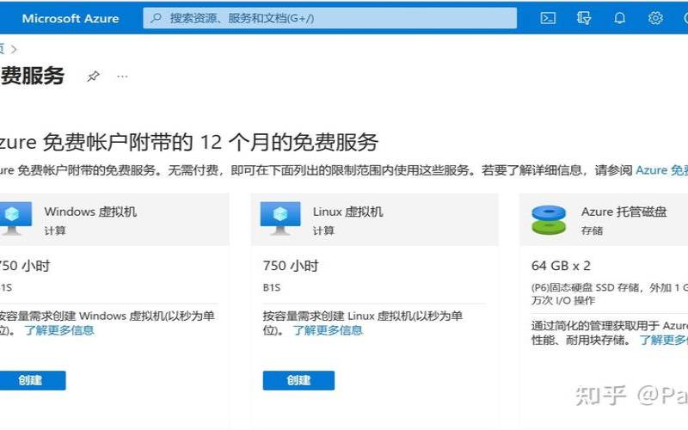Select 'B1S' under Linux VM card
This screenshot has height=430, width=688.
(x=272, y=287)
